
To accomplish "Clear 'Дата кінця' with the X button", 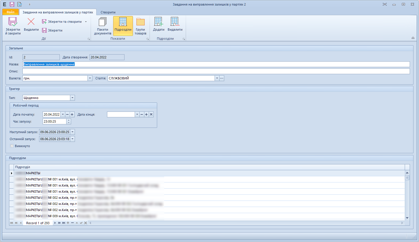I will click(x=151, y=114).
